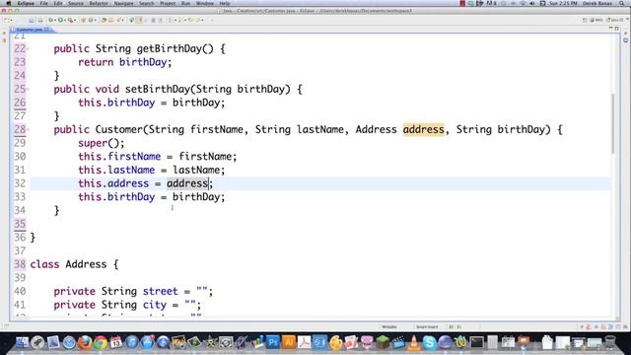The height and width of the screenshot is (355, 631).
Task: Open the New file dropdown arrow
Action: click(11, 20)
